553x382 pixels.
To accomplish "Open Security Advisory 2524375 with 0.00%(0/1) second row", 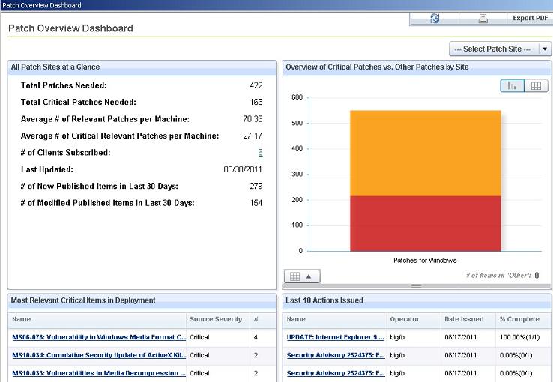I will pyautogui.click(x=336, y=355).
